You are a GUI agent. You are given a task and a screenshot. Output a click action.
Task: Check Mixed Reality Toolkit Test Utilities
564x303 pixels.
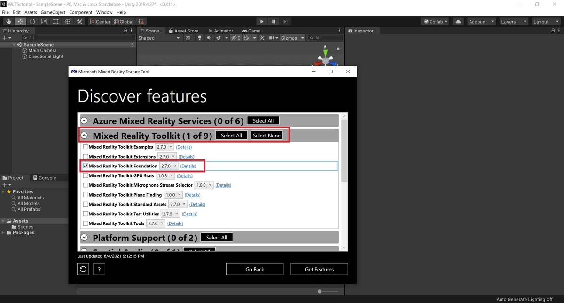coord(85,214)
